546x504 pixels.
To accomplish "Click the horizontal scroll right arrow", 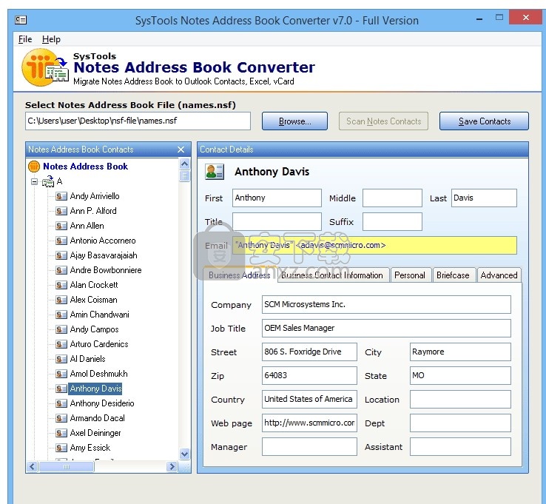I will click(172, 467).
